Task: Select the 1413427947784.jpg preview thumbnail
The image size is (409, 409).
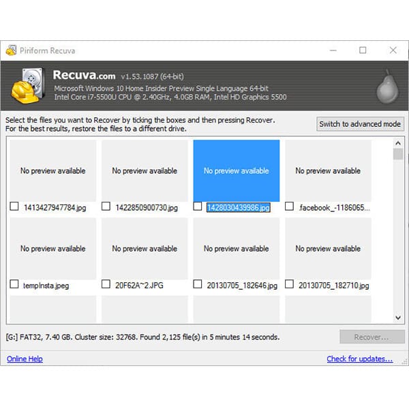Action: (x=52, y=170)
